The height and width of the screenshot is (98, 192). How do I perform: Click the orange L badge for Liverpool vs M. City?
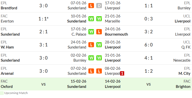click(x=99, y=71)
